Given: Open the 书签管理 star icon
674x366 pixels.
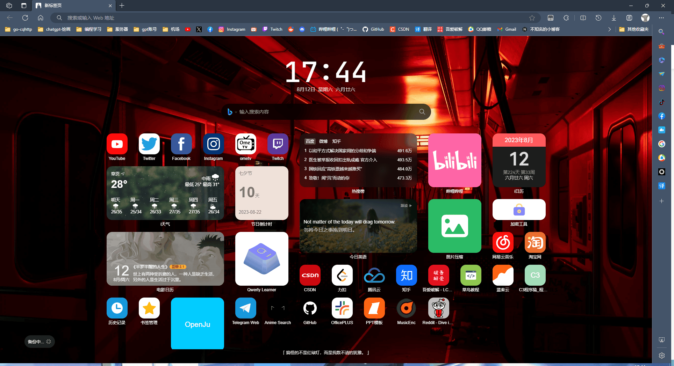Looking at the screenshot, I should [x=149, y=308].
